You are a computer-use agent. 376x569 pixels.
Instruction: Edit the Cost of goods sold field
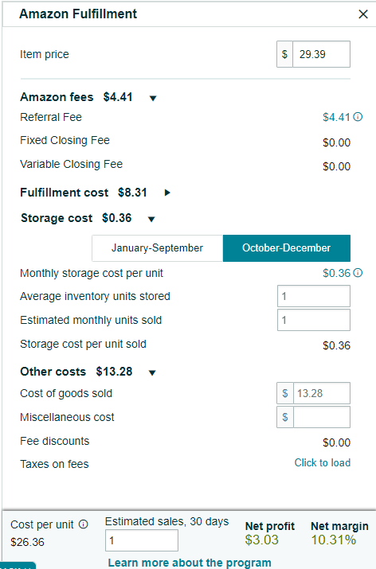322,393
